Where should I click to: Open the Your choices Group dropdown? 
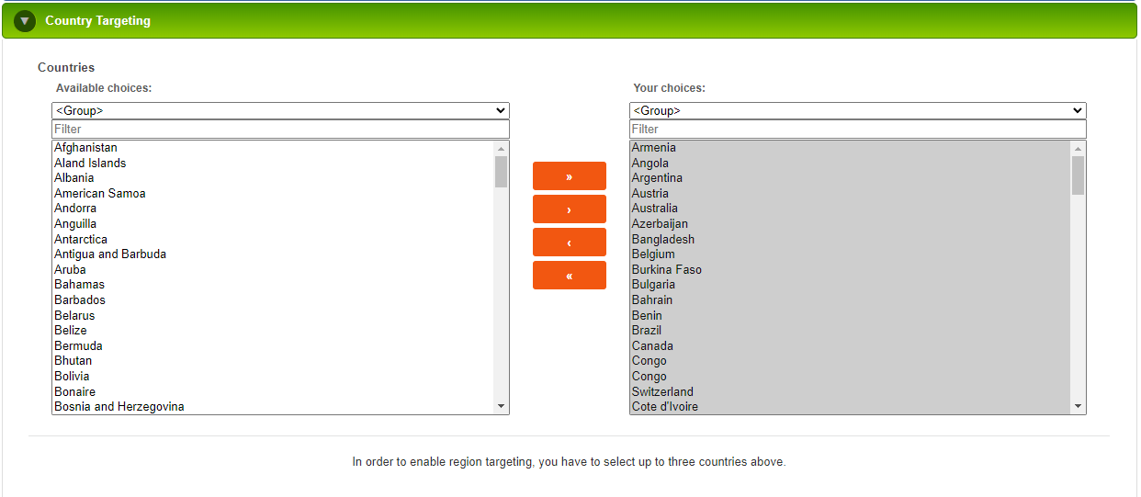coord(857,110)
